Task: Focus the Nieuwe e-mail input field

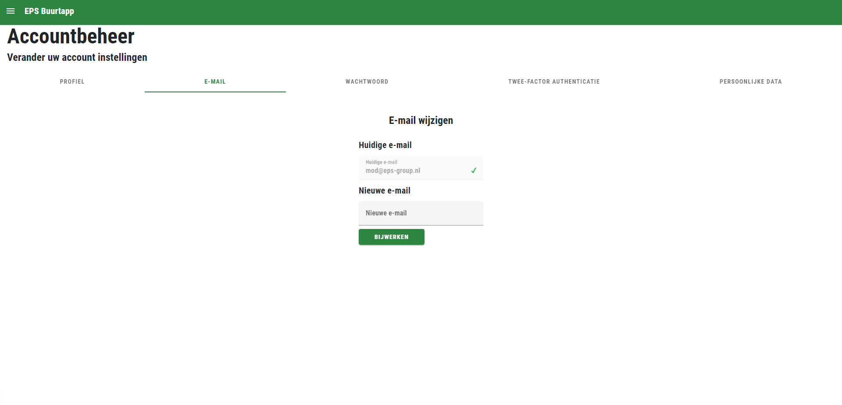Action: tap(421, 213)
